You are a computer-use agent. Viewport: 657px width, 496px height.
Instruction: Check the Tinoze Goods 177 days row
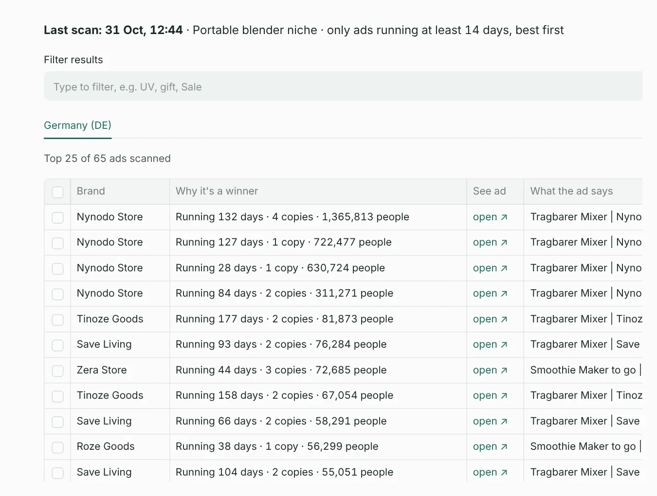coord(58,319)
